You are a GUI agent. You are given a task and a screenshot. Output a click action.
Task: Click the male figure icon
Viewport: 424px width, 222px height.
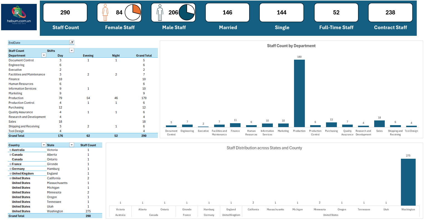pos(160,12)
